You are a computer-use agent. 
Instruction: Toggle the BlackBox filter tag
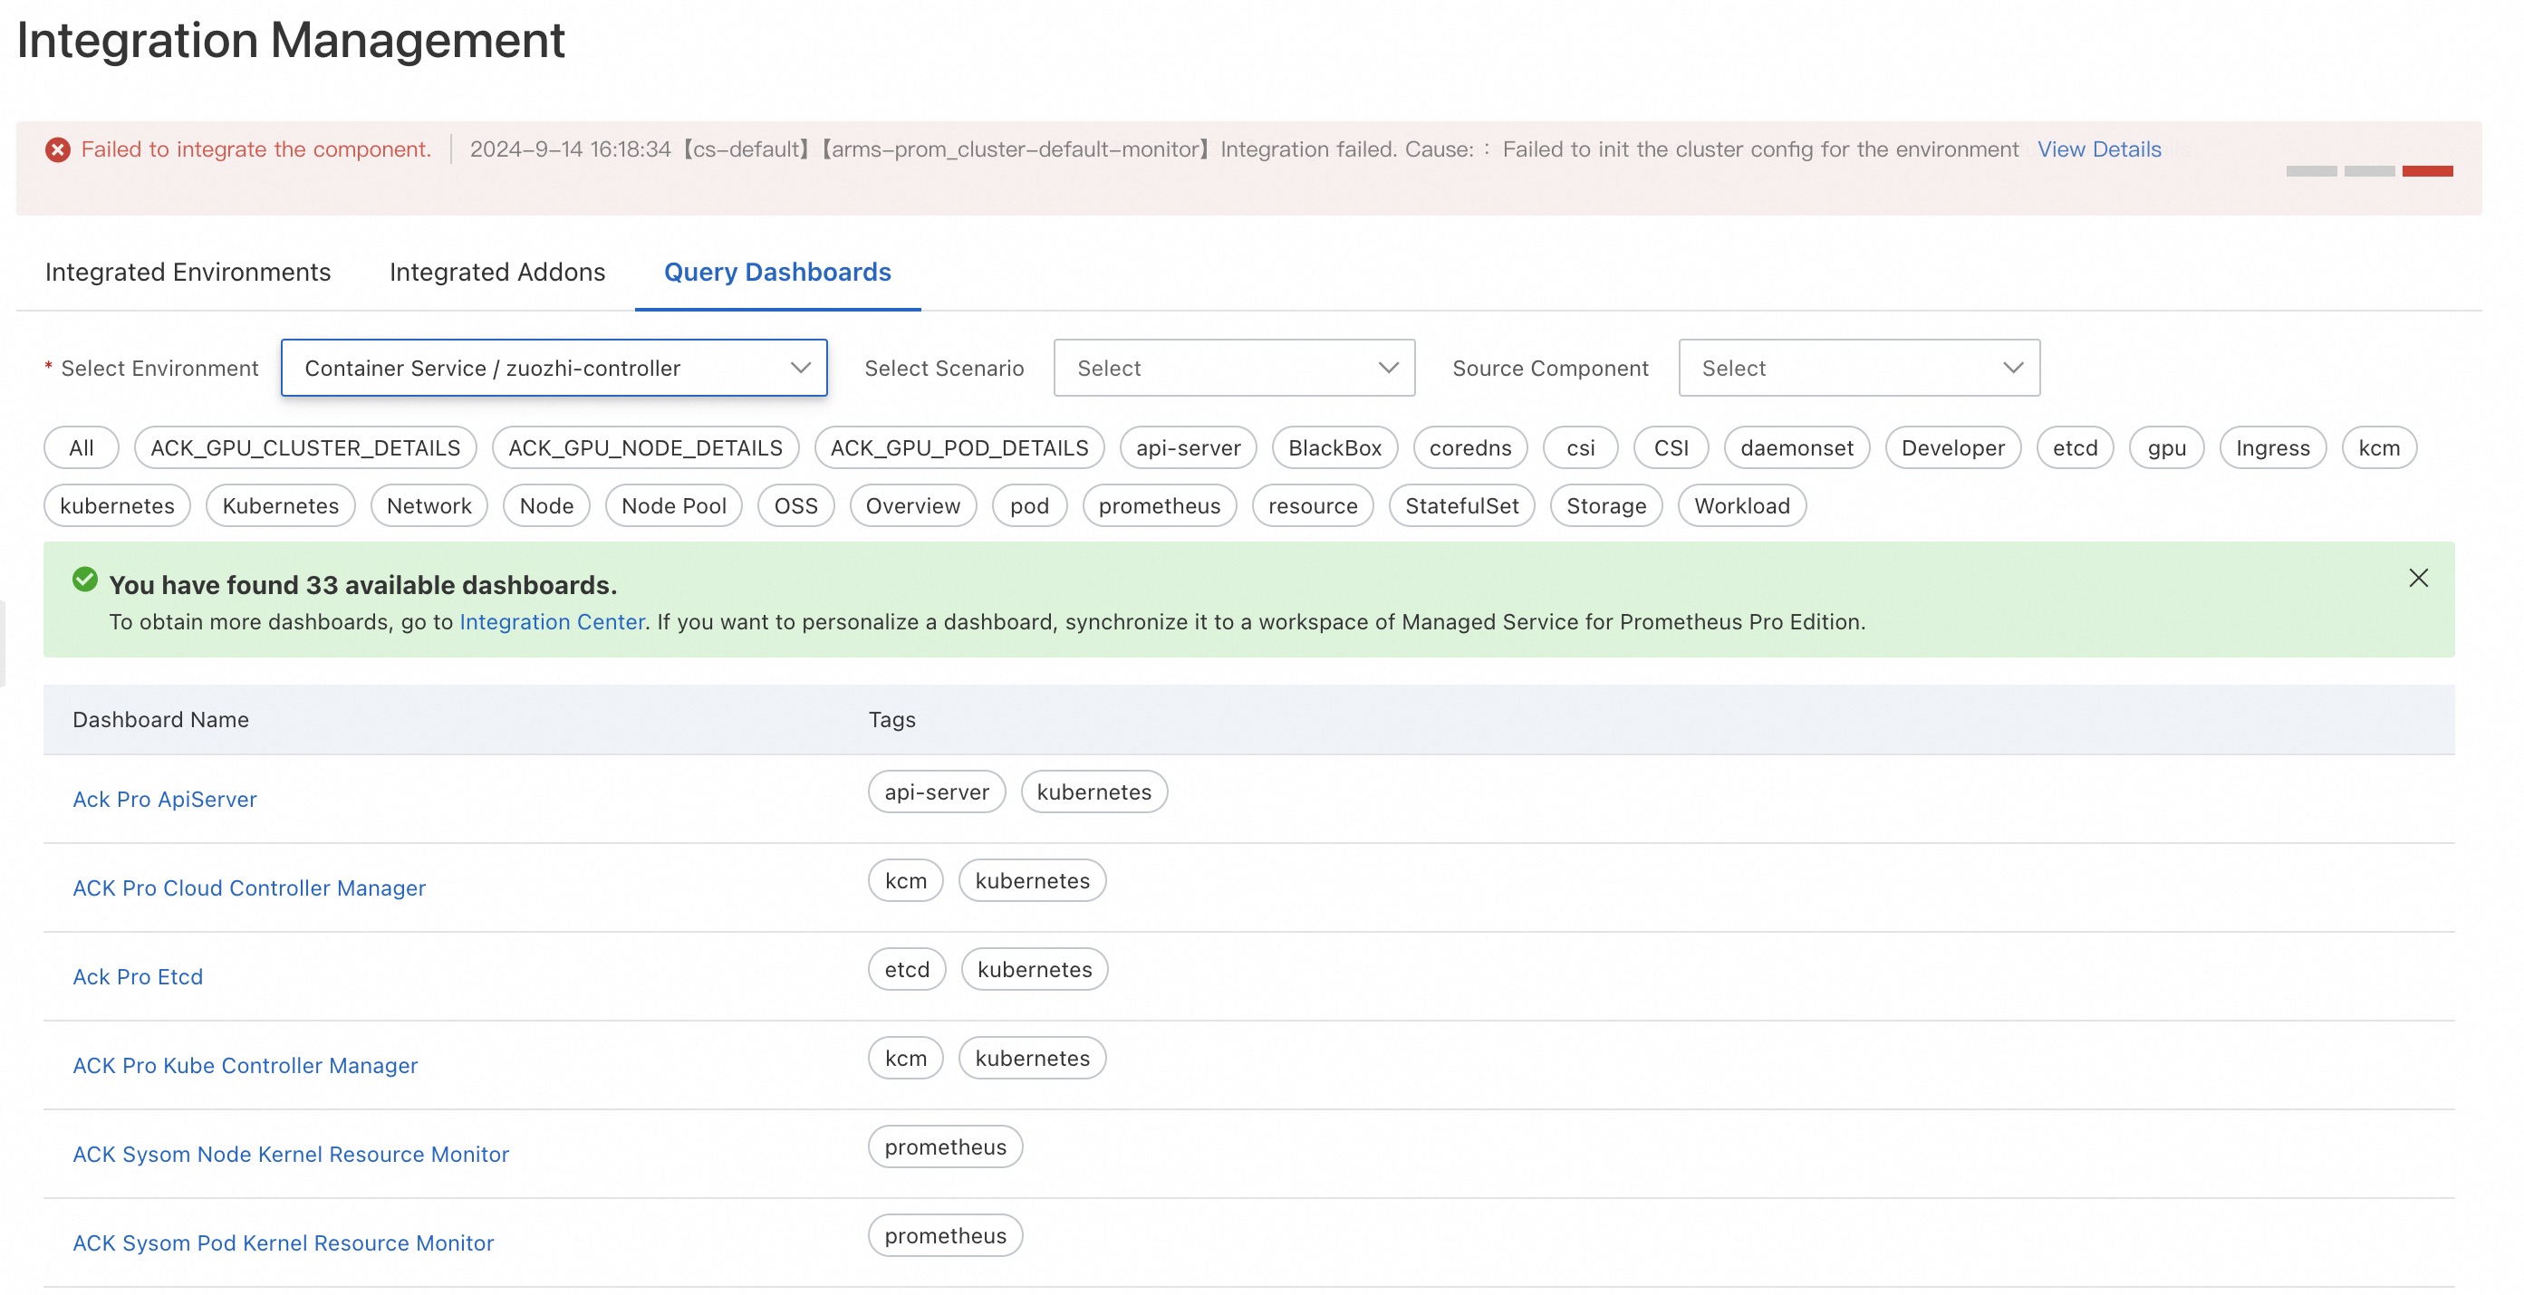coord(1334,447)
